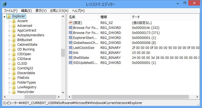202x108 pixels.
Task: Click the 0x00000008 (8) data cell
Action: click(x=144, y=43)
